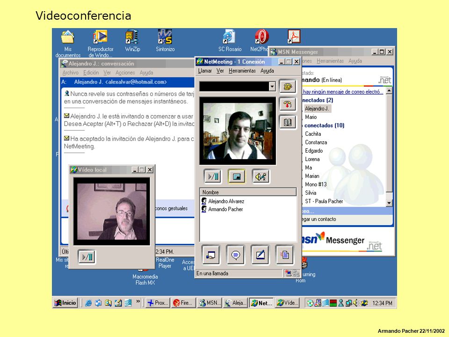Click the Vídeo local webcam image
This screenshot has height=337, width=449.
coord(112,212)
